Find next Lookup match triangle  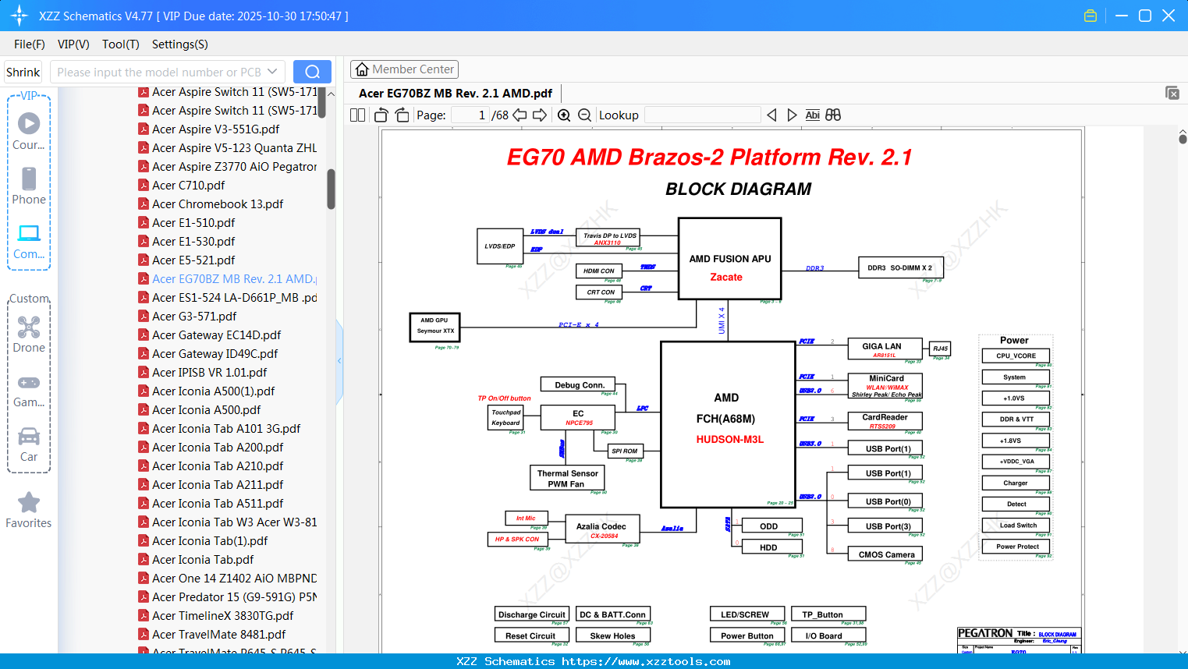tap(793, 115)
